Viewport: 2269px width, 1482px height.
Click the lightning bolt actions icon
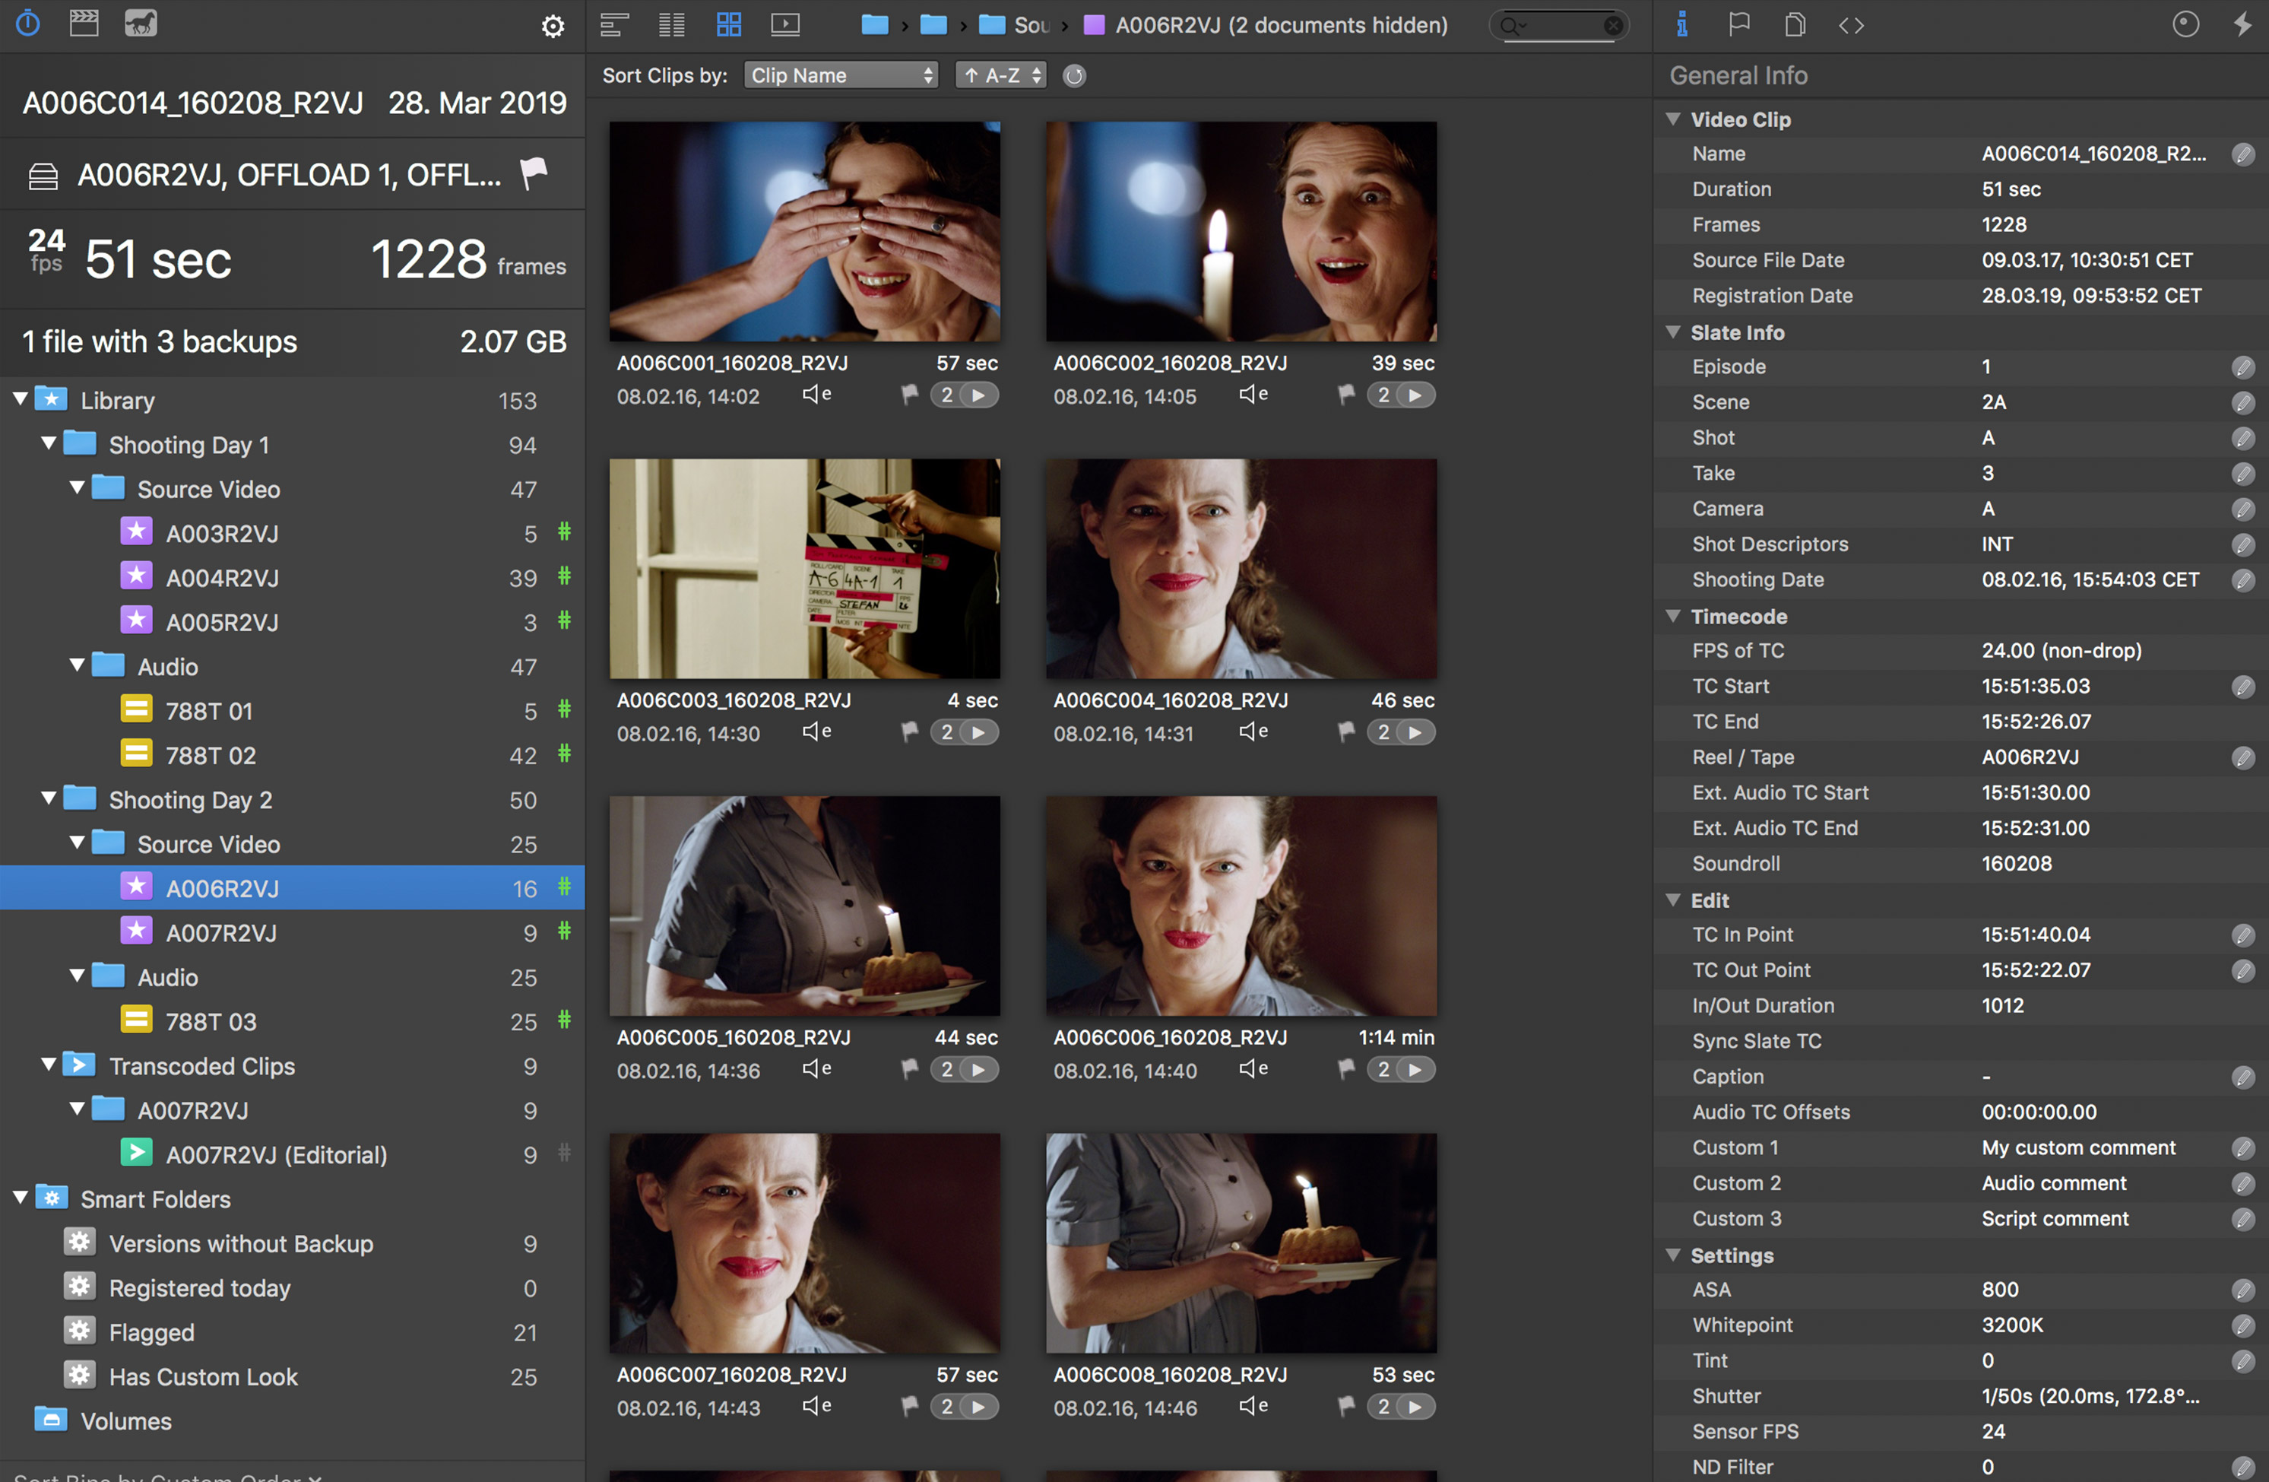2243,24
